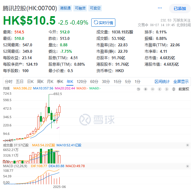194x190 pixels.
Task: Click the 已添加 watchlist button
Action: [x=180, y=9]
